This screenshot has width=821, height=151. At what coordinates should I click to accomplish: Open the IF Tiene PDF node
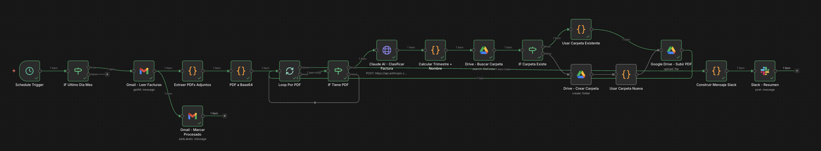point(338,71)
